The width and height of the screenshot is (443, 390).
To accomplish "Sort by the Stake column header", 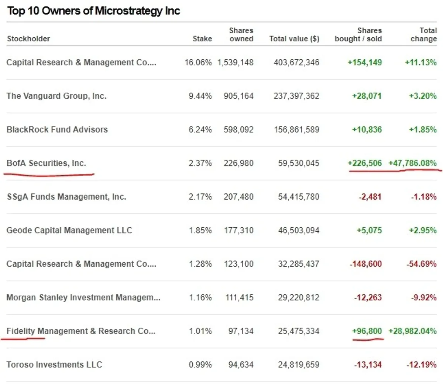I will click(x=202, y=39).
